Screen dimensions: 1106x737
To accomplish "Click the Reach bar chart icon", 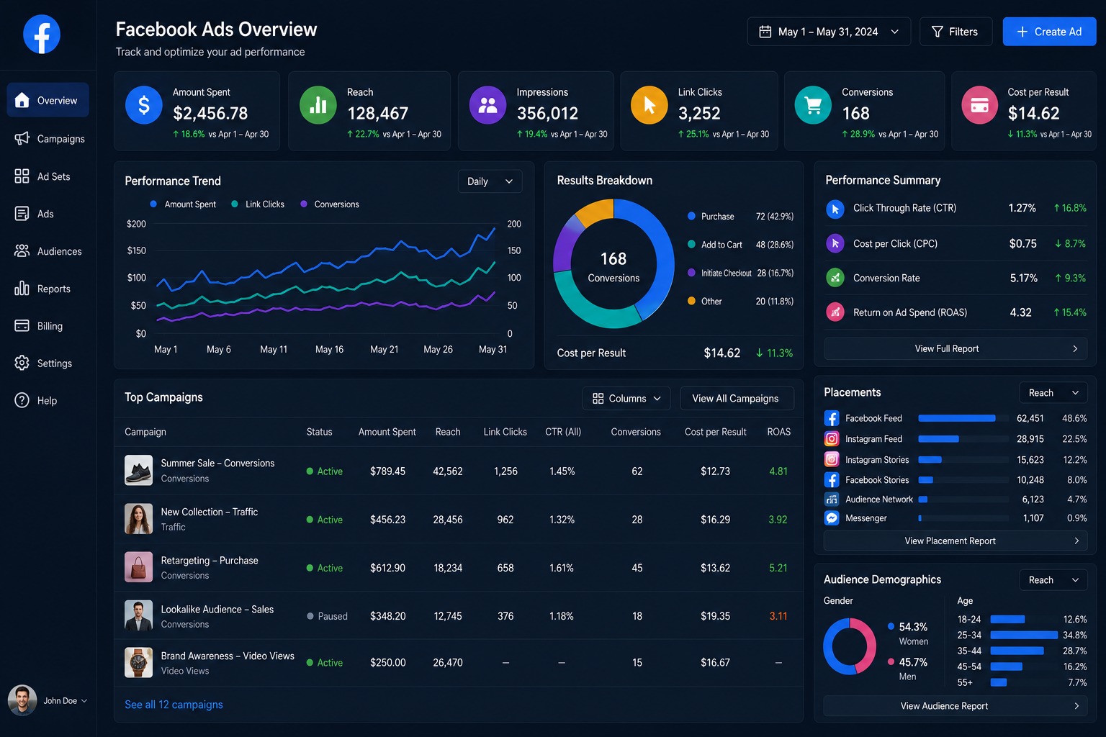I will point(318,105).
